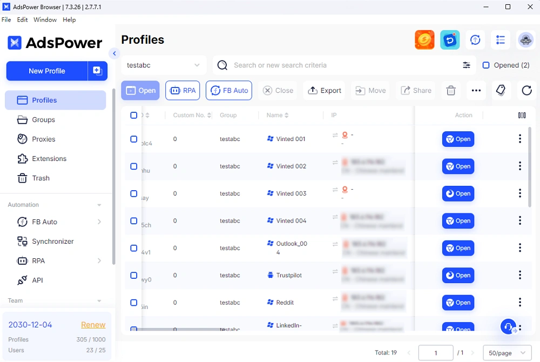Go to Proxies in sidebar
The height and width of the screenshot is (362, 540).
coord(56,139)
